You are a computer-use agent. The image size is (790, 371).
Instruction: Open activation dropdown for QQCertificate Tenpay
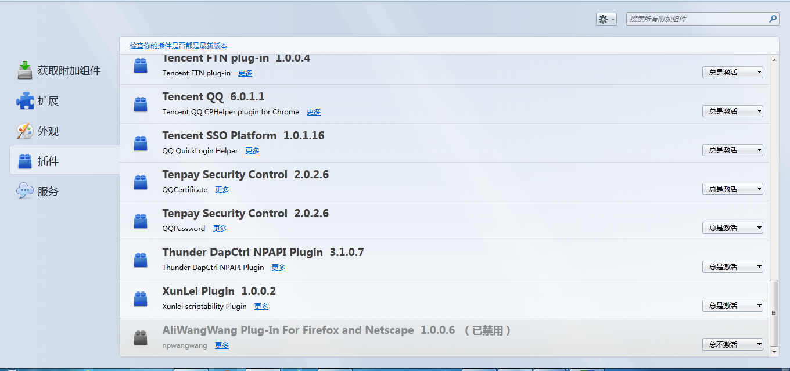(732, 189)
